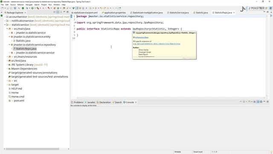
Task: Expand the notificationservice project node
Action: (x=5, y=21)
